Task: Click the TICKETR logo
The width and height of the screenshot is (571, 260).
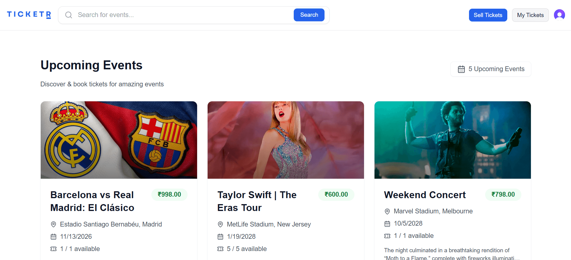Action: pos(28,14)
